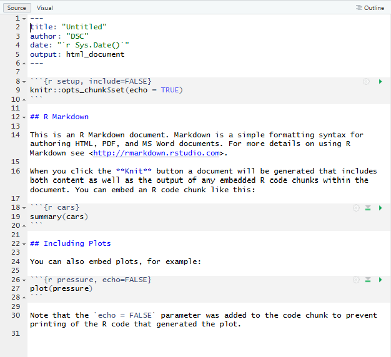Run the pressure chunk play icon
The image size is (391, 357).
click(380, 280)
